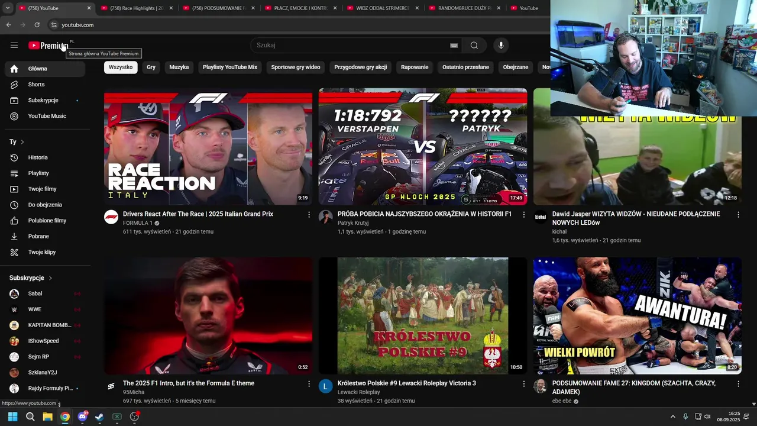The image size is (757, 426).
Task: Open Chrome tab search dropdown arrow
Action: pyautogui.click(x=7, y=8)
